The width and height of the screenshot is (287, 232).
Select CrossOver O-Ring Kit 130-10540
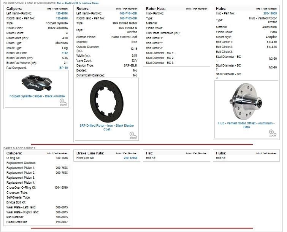[x=60, y=188]
